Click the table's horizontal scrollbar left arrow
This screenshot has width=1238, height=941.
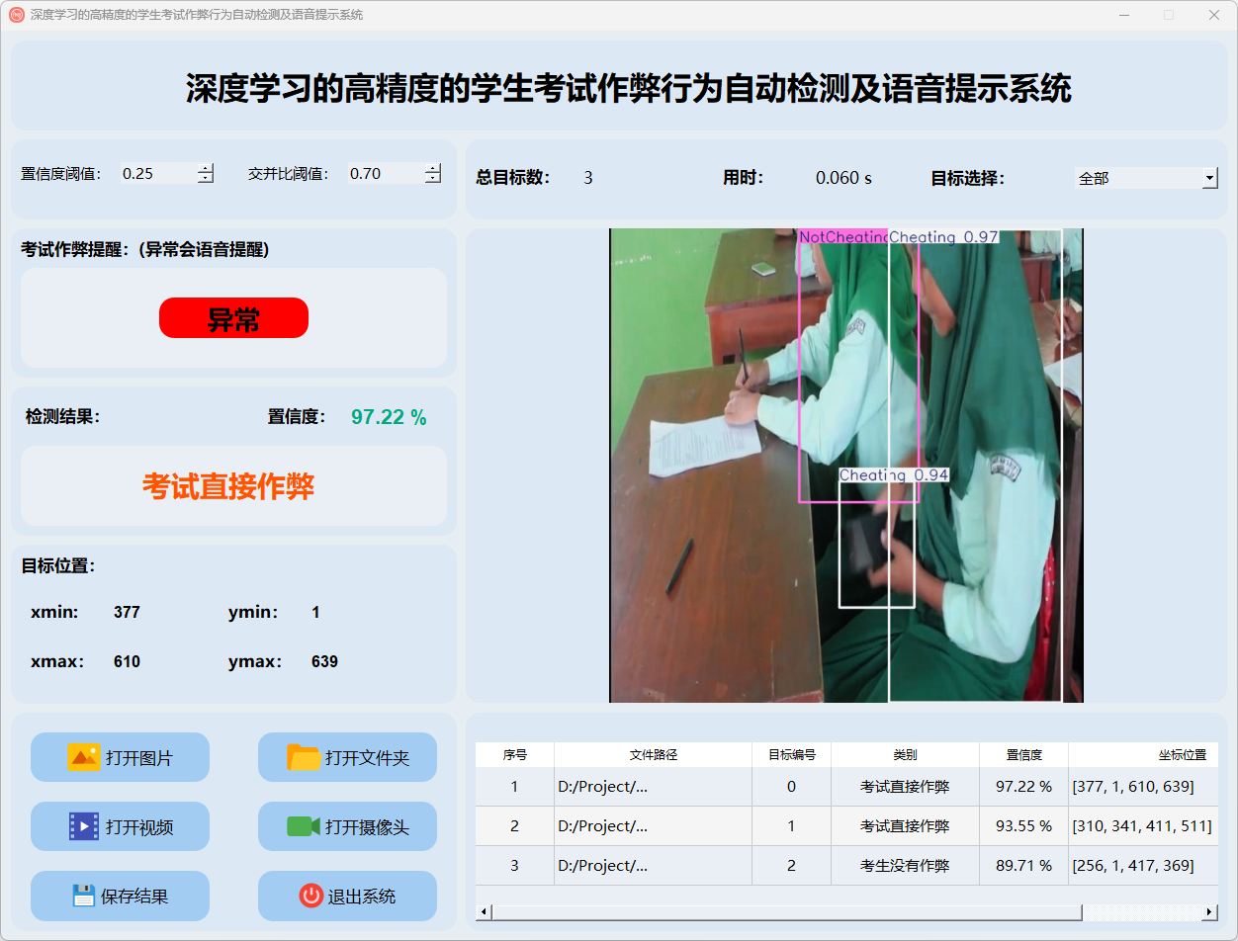(484, 911)
